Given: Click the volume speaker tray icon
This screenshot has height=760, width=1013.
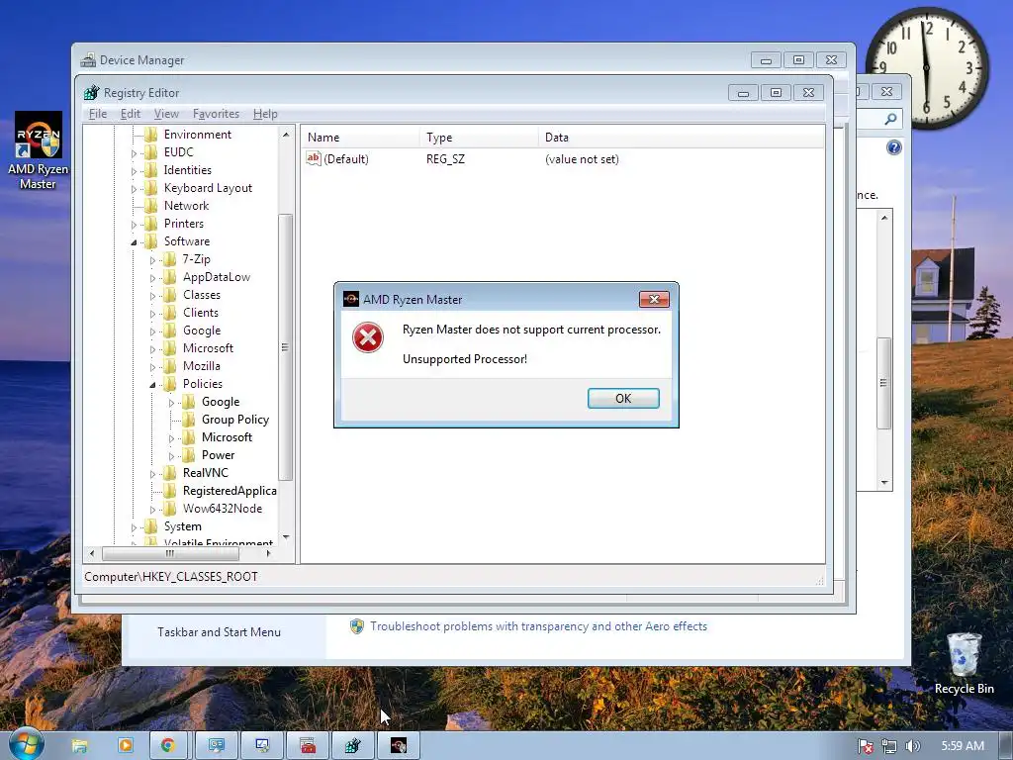Looking at the screenshot, I should point(912,746).
